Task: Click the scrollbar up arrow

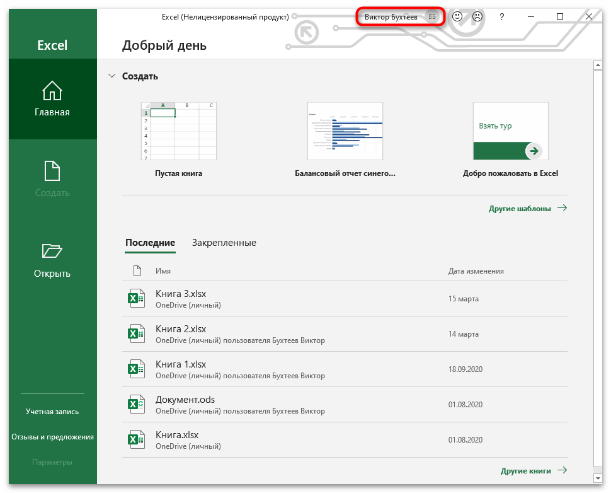Action: pyautogui.click(x=598, y=65)
